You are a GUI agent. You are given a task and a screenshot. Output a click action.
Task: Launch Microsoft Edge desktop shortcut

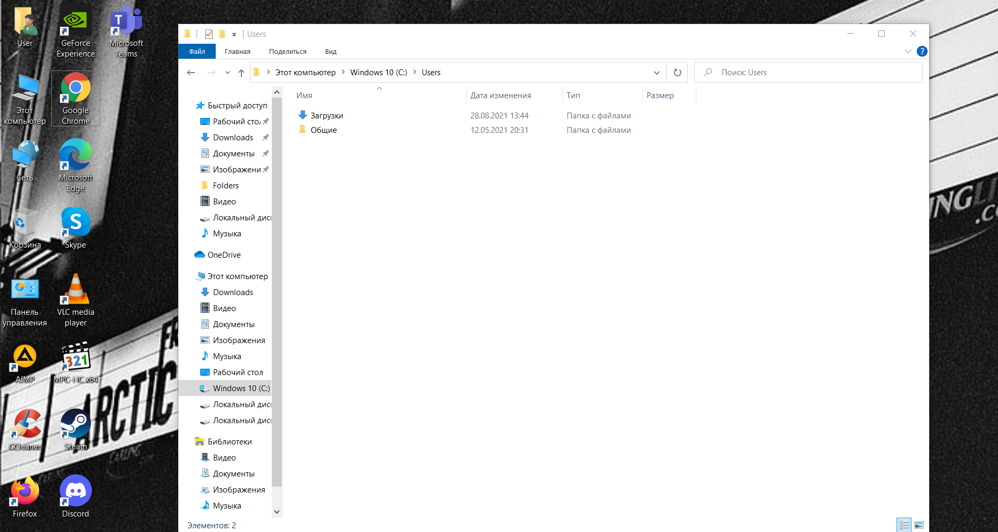(76, 166)
